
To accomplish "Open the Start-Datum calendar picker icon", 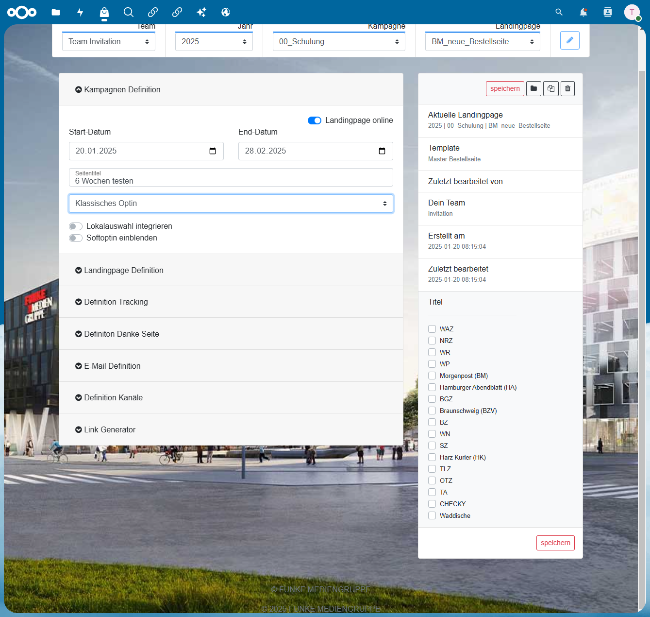I will (213, 151).
